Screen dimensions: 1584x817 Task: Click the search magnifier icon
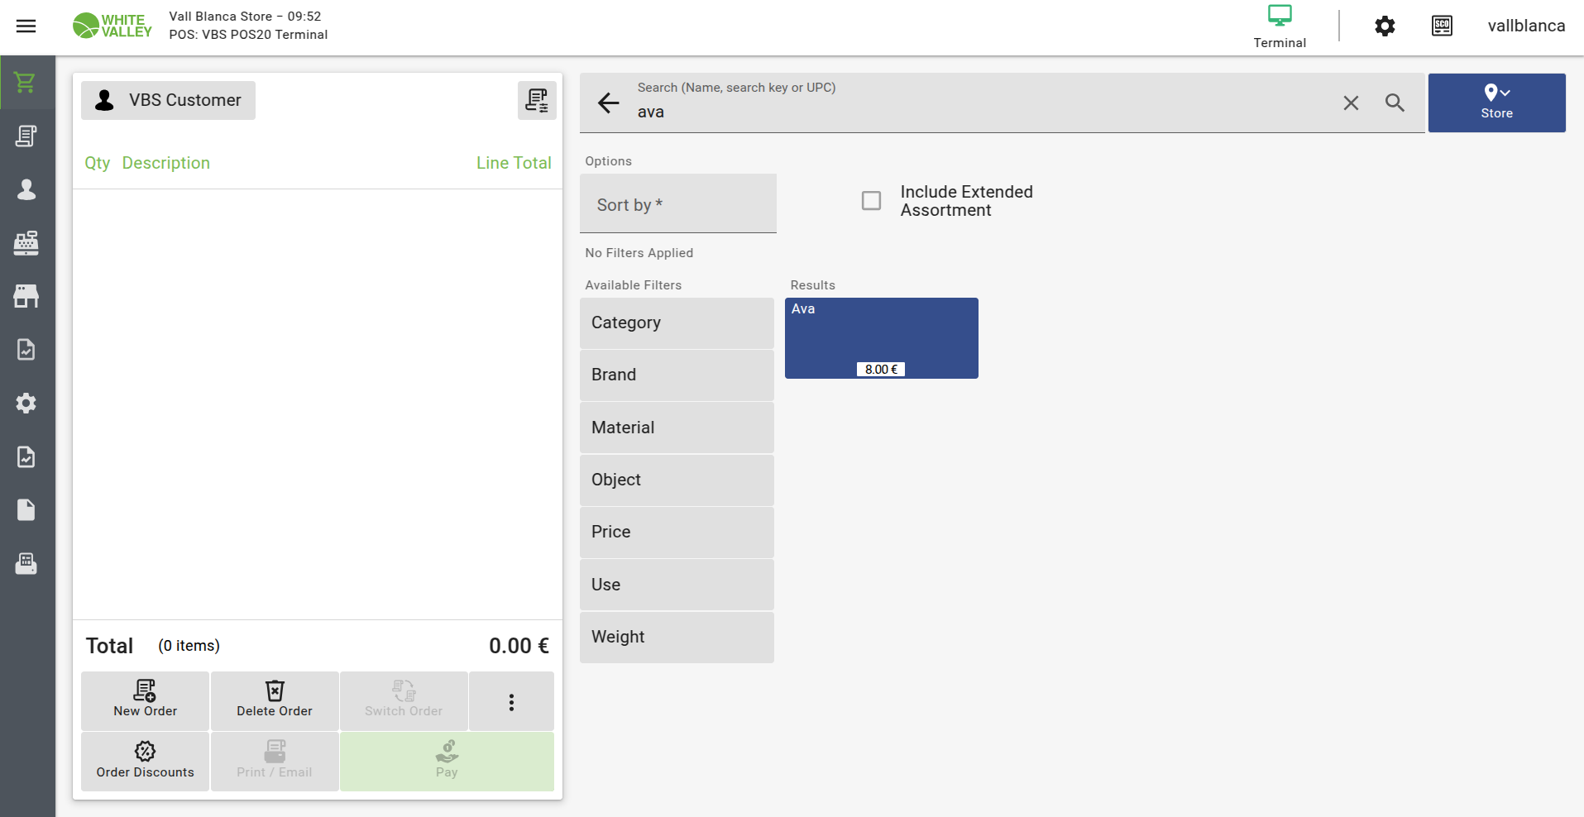click(1395, 103)
